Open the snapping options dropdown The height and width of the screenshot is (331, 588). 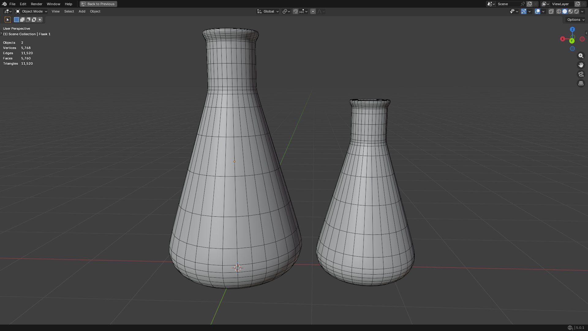(303, 11)
